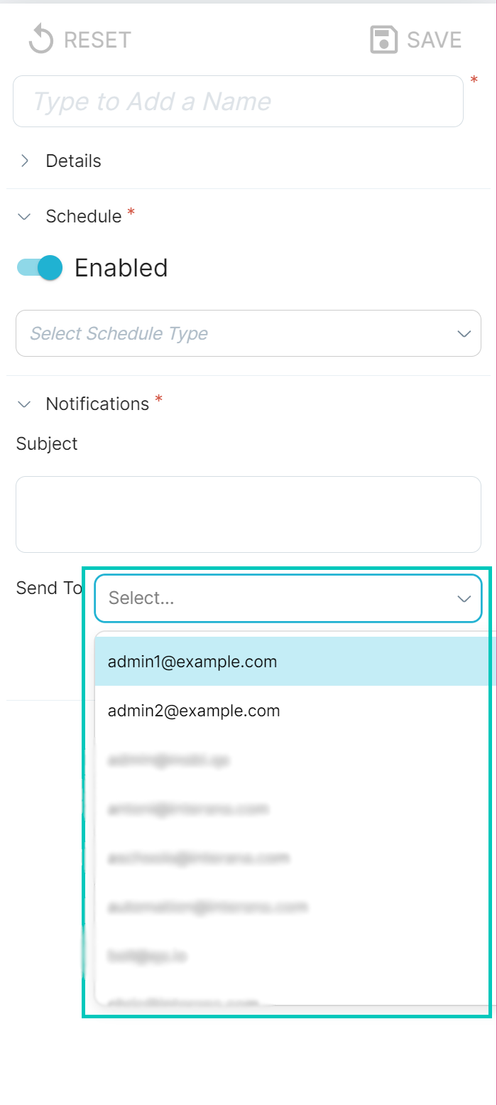Click the Save floppy disk icon

pos(383,40)
